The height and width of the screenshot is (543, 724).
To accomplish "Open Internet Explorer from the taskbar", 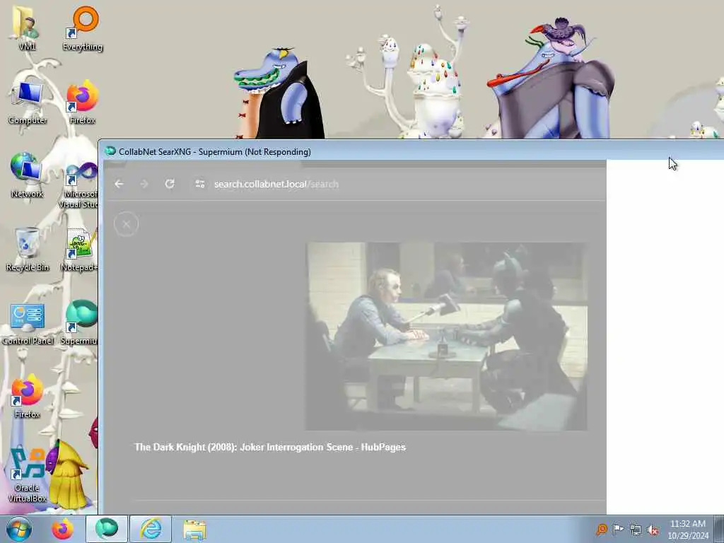I will pos(151,529).
